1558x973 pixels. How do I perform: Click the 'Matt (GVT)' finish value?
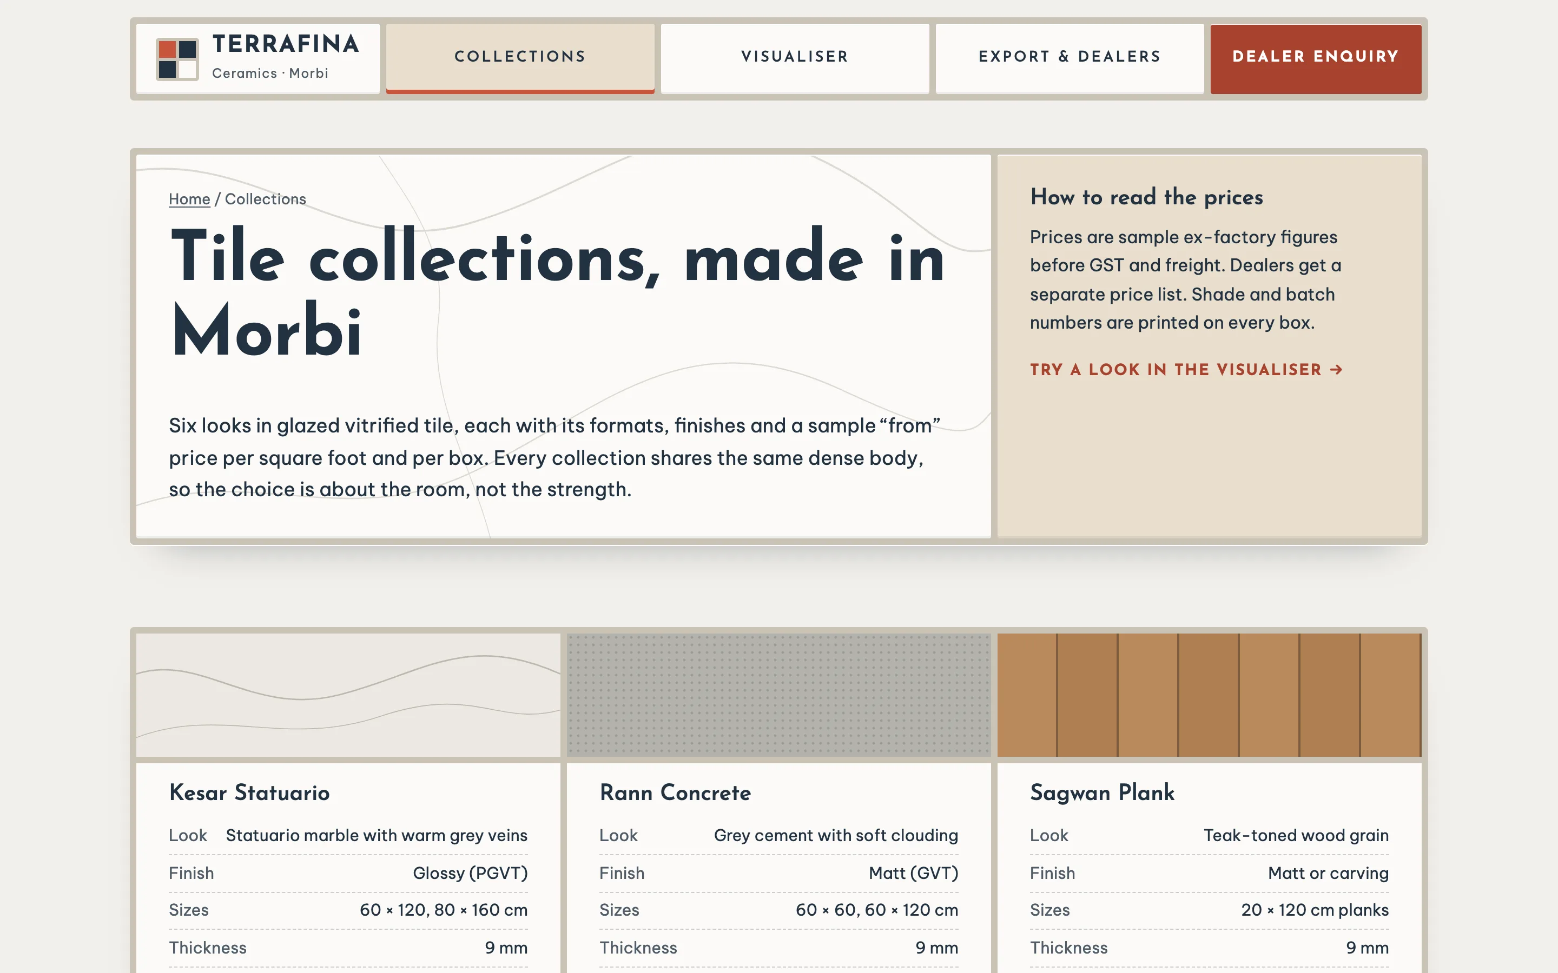tap(914, 873)
